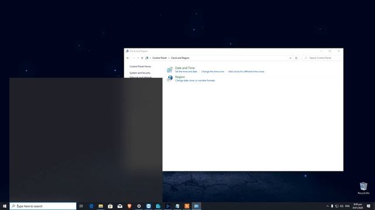Open the orange app icon on the taskbar
This screenshot has width=375, height=210.
pos(187,206)
